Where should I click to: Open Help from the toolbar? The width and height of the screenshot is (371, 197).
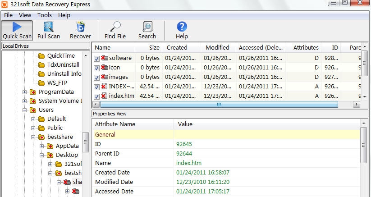click(x=182, y=27)
